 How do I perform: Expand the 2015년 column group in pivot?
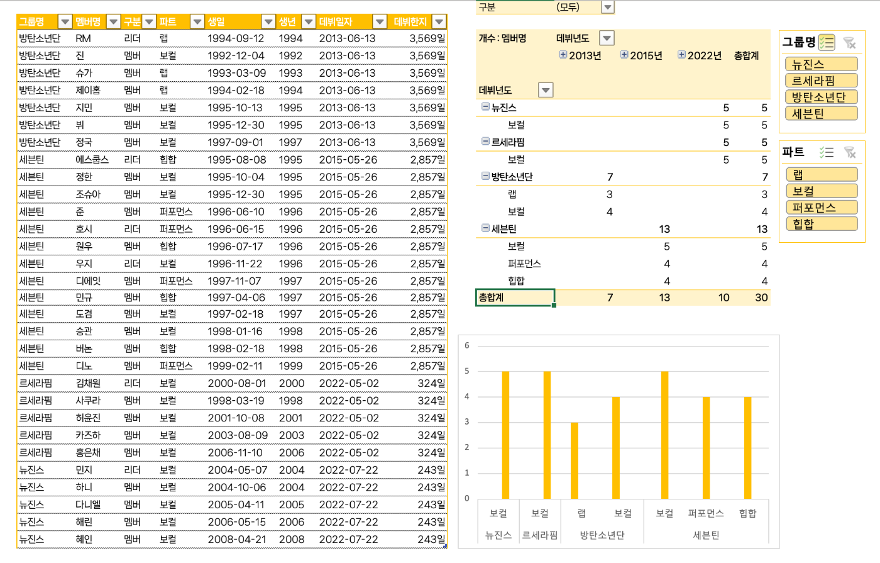click(x=624, y=55)
